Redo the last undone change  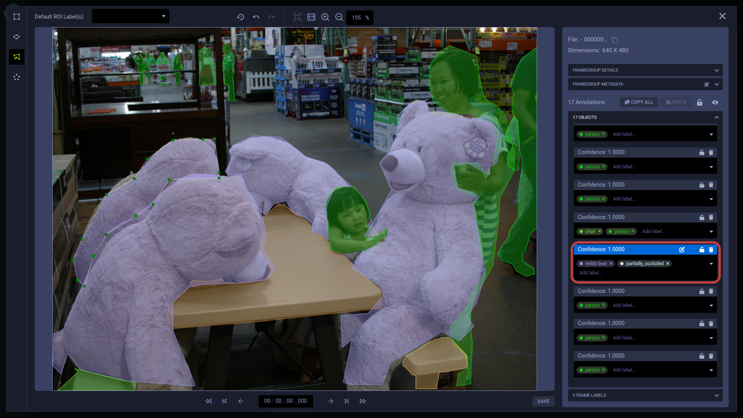(272, 17)
